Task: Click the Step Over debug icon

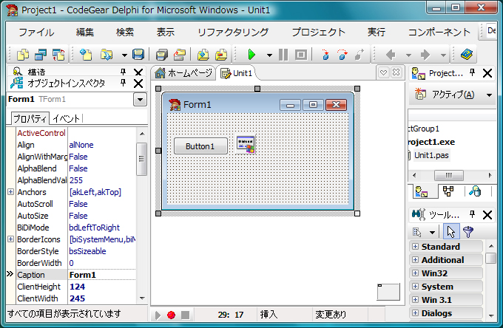Action: point(342,55)
